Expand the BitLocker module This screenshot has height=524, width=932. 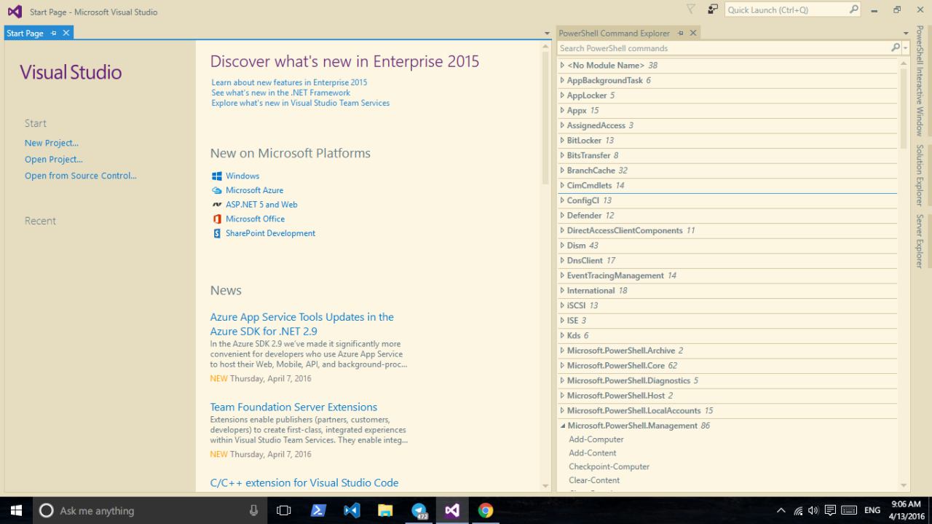(562, 140)
